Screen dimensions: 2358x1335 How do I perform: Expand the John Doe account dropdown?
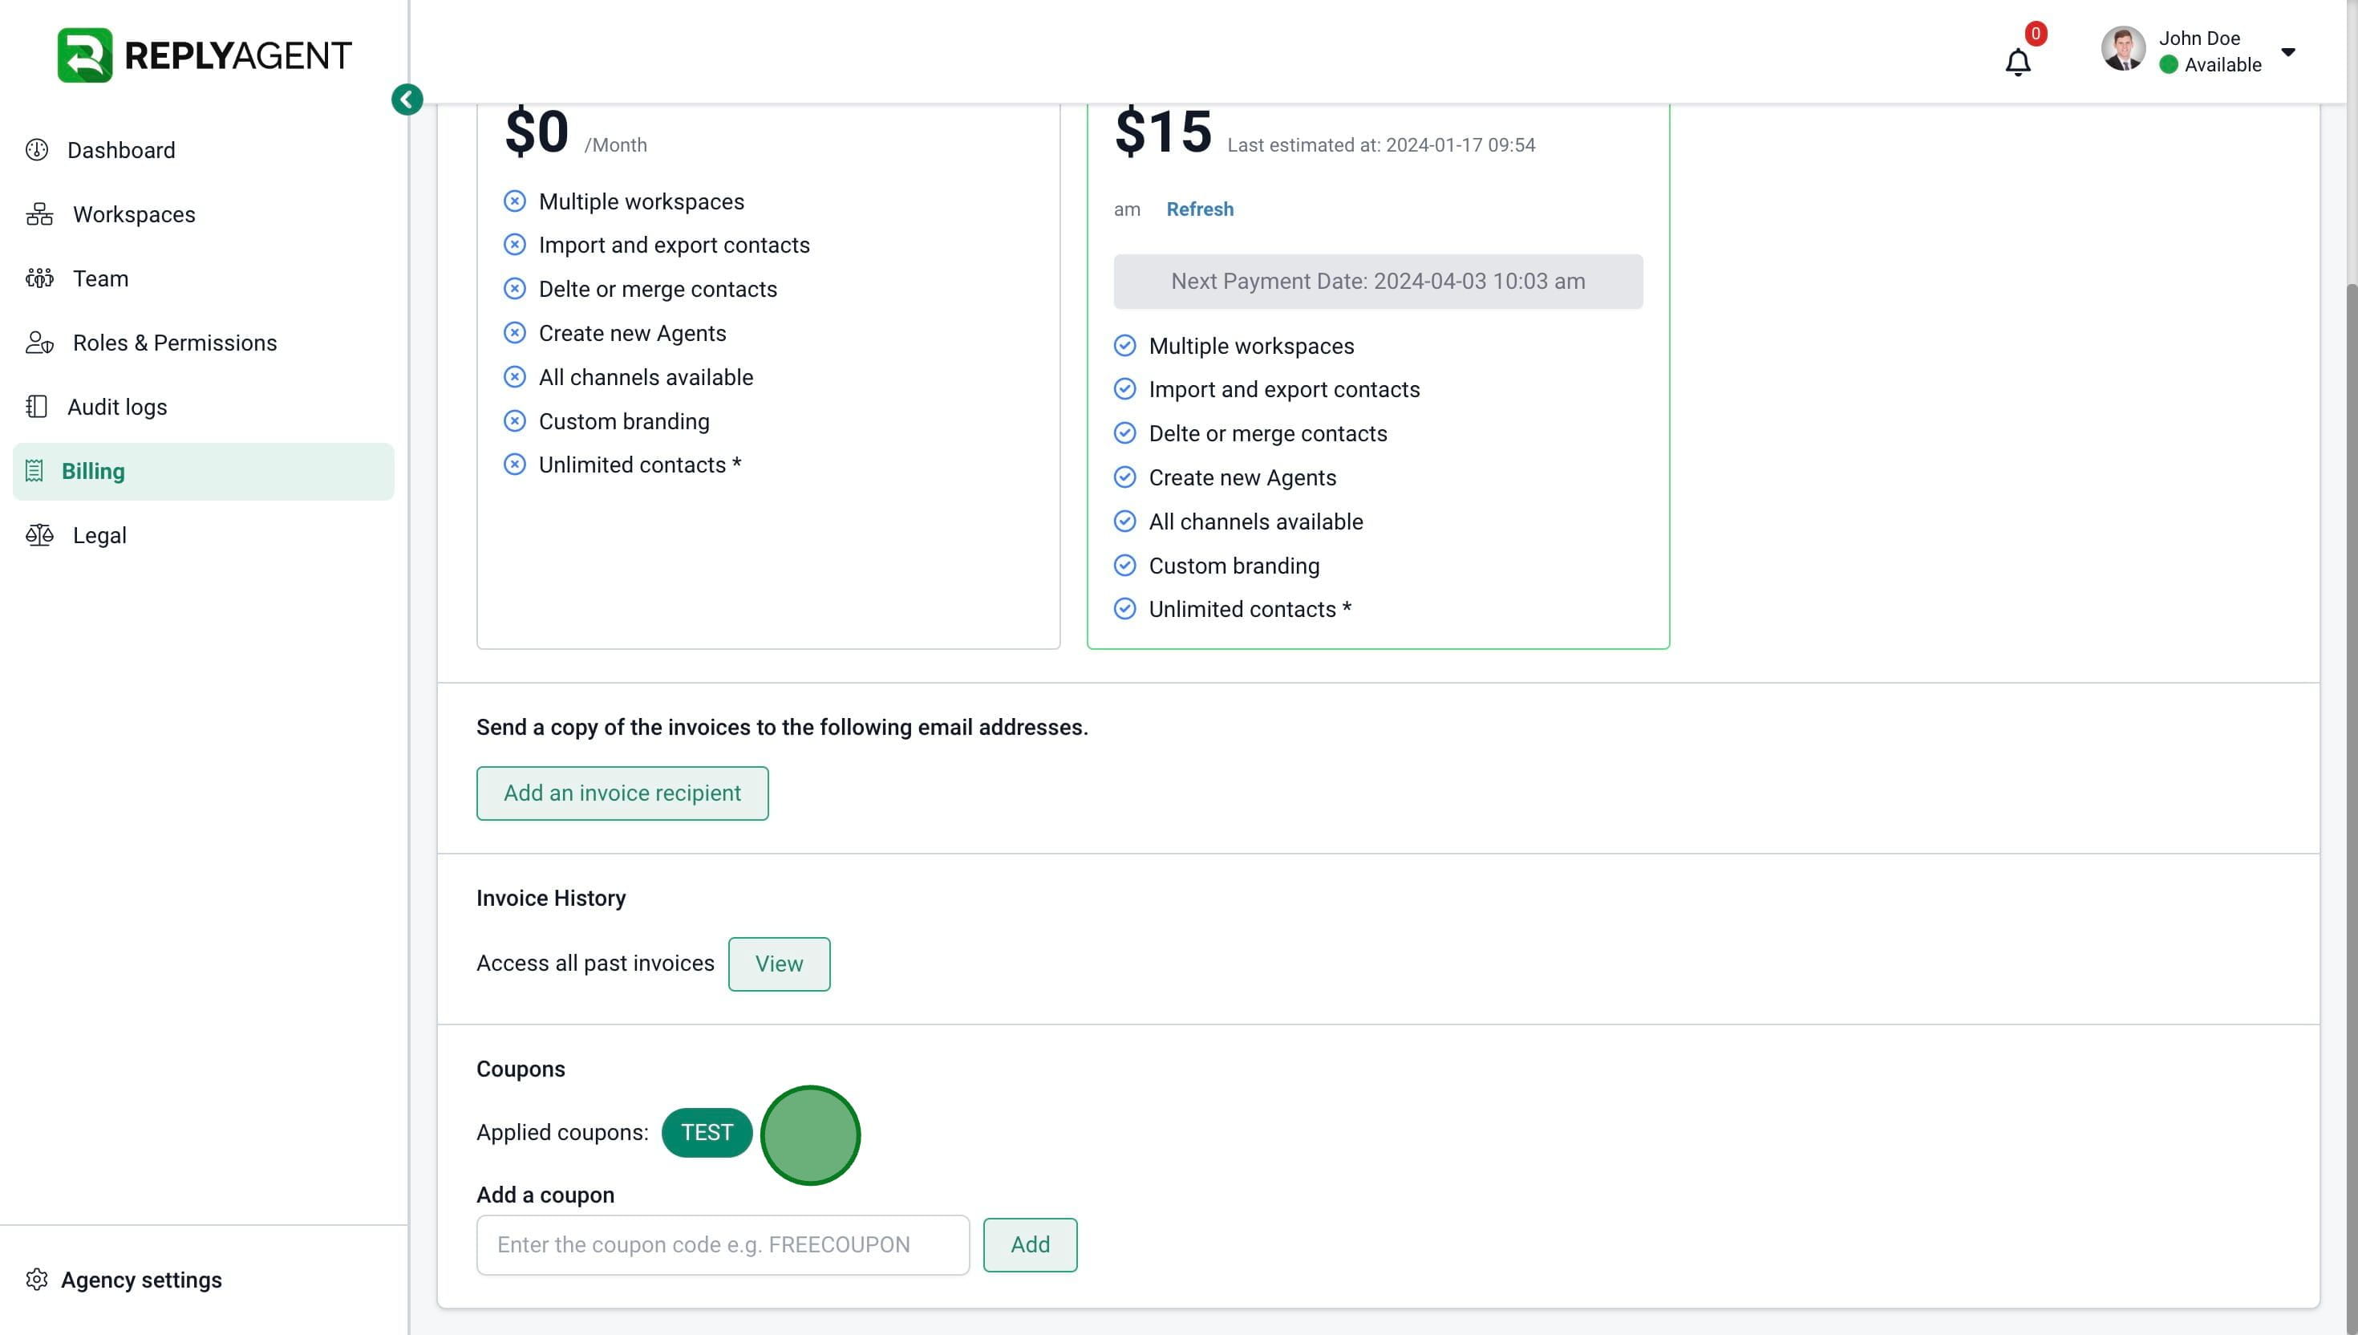pos(2287,52)
